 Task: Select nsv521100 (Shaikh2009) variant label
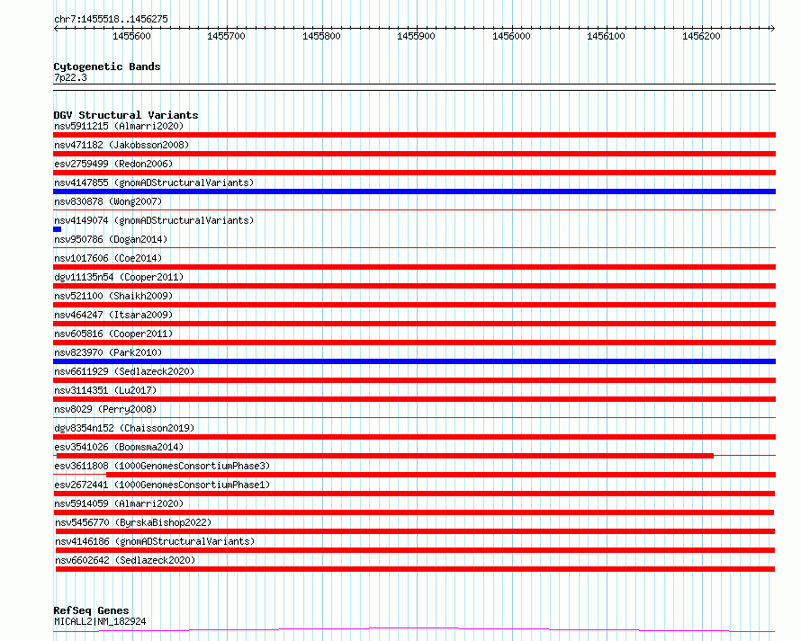pyautogui.click(x=113, y=296)
